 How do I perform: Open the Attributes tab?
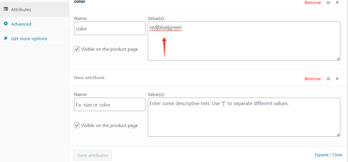[21, 9]
